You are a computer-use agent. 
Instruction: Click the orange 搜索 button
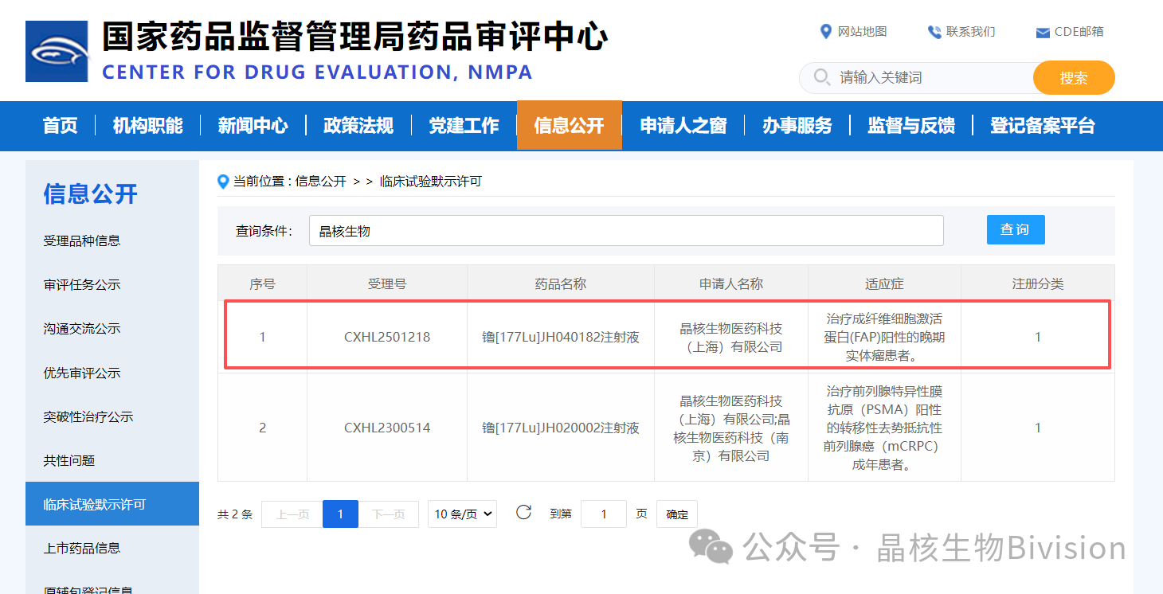tap(1073, 78)
